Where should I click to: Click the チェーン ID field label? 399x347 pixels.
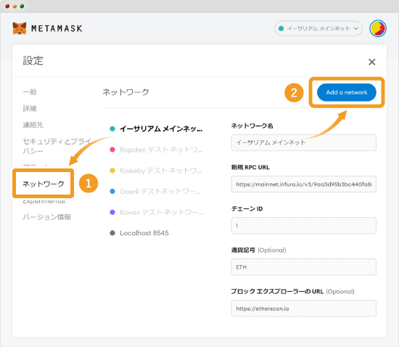tap(247, 209)
